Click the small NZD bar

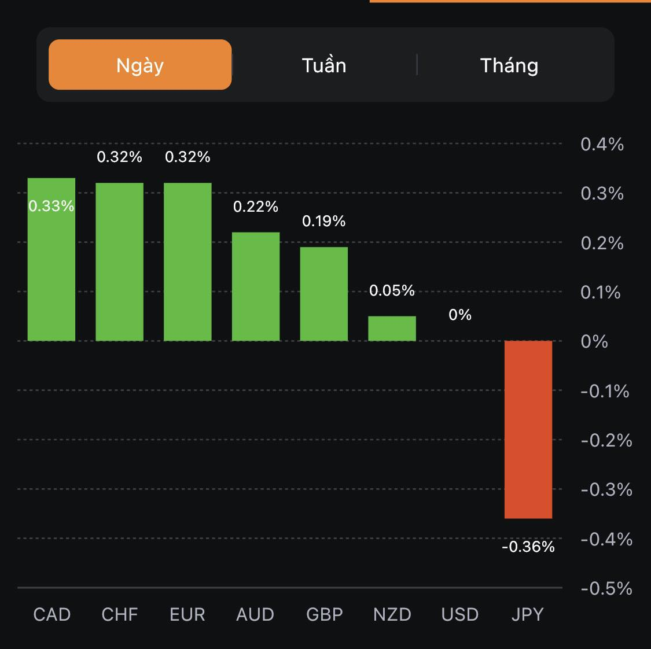[392, 329]
